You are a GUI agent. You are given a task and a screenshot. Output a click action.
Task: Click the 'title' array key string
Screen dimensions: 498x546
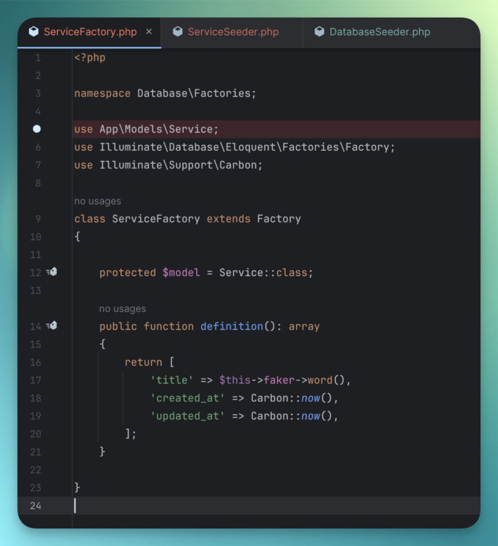coord(172,380)
